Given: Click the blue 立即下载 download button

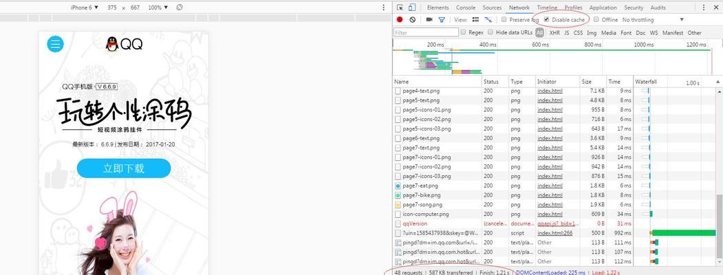Looking at the screenshot, I should coord(124,168).
